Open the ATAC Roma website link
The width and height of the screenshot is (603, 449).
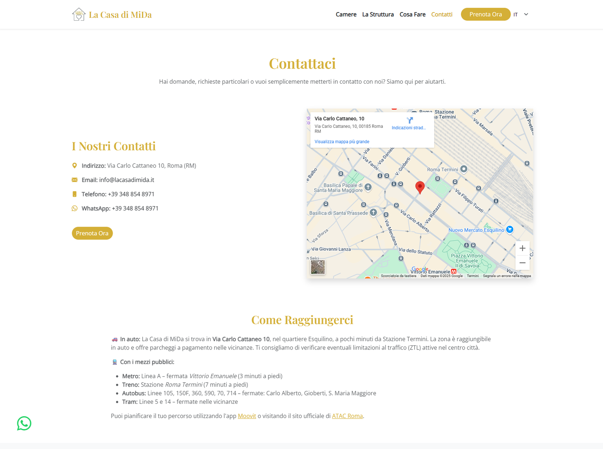[x=347, y=416]
